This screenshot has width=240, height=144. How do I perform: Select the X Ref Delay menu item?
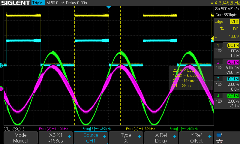click(x=161, y=138)
